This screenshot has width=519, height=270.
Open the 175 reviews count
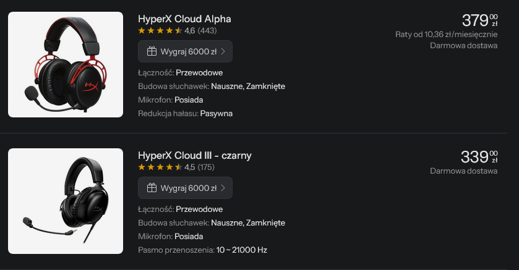[x=206, y=167]
